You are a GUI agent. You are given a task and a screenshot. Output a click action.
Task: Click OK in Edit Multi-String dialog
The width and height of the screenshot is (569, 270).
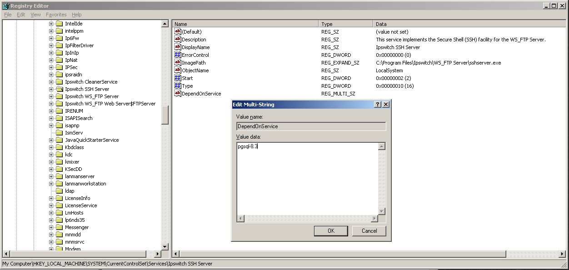tap(331, 231)
